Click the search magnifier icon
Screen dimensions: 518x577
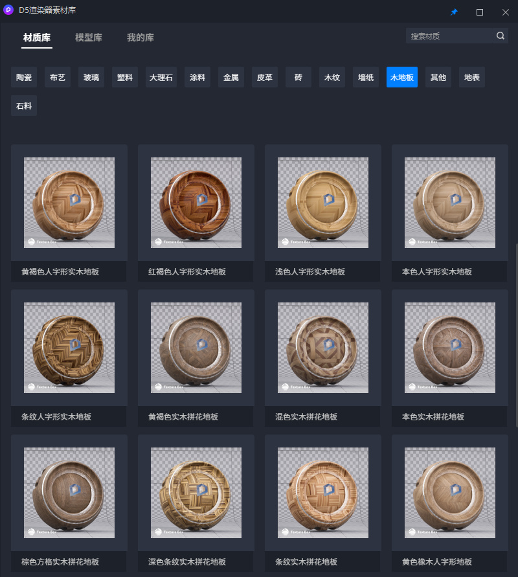[x=501, y=36]
